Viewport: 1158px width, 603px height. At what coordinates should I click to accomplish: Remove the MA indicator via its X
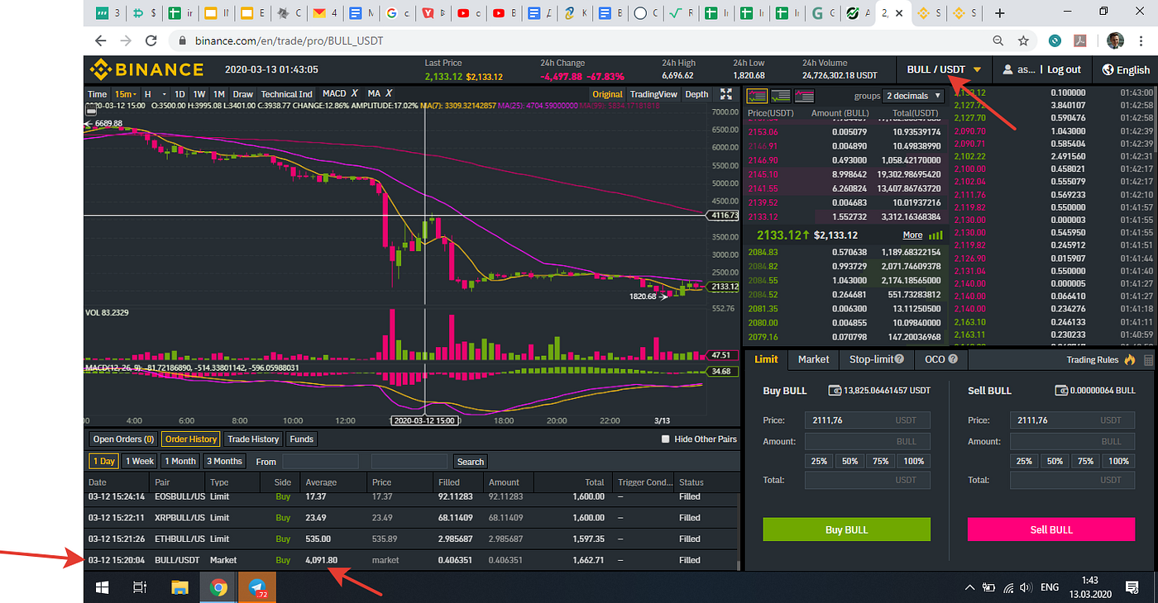pos(389,94)
